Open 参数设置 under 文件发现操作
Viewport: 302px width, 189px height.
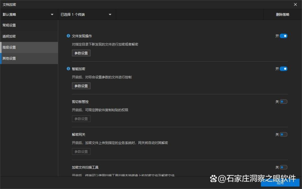click(x=81, y=53)
